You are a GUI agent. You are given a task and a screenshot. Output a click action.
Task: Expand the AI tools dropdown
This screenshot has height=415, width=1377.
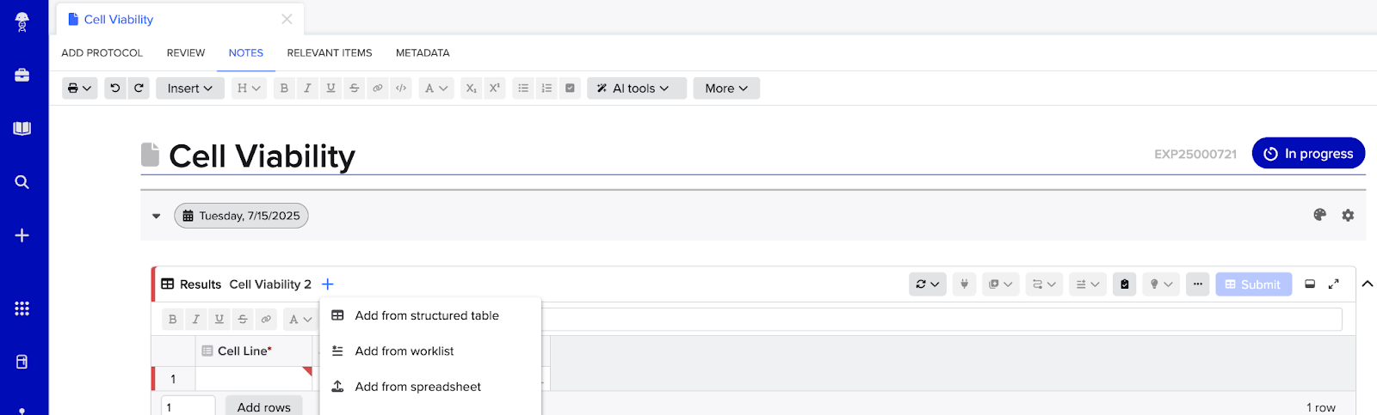[636, 88]
